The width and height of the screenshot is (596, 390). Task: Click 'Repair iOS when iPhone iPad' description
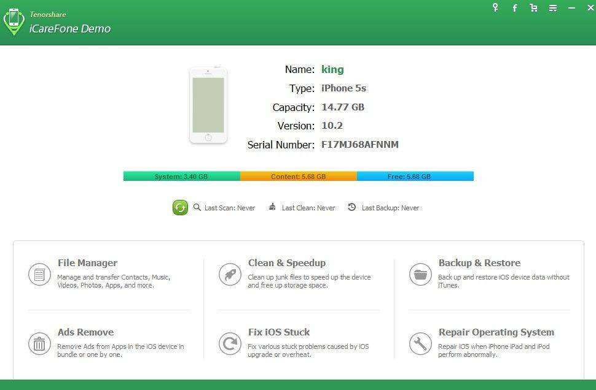[494, 351]
